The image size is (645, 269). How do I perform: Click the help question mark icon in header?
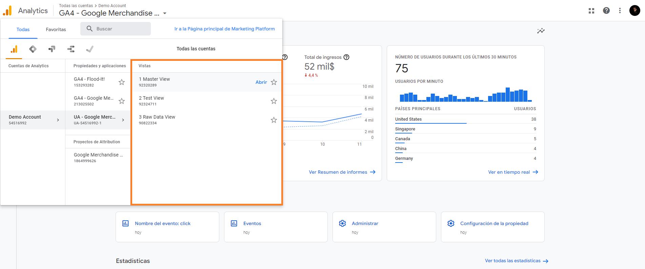(x=606, y=11)
